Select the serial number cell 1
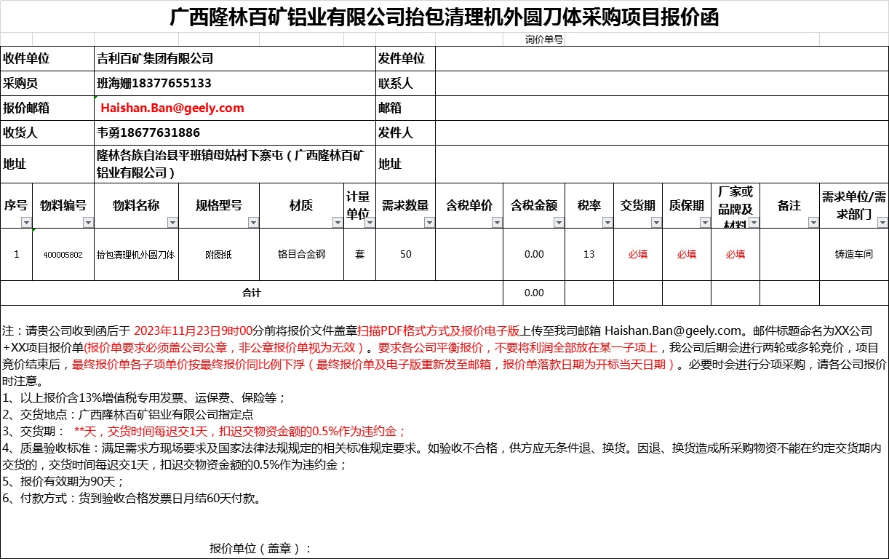The image size is (889, 559). pos(17,254)
